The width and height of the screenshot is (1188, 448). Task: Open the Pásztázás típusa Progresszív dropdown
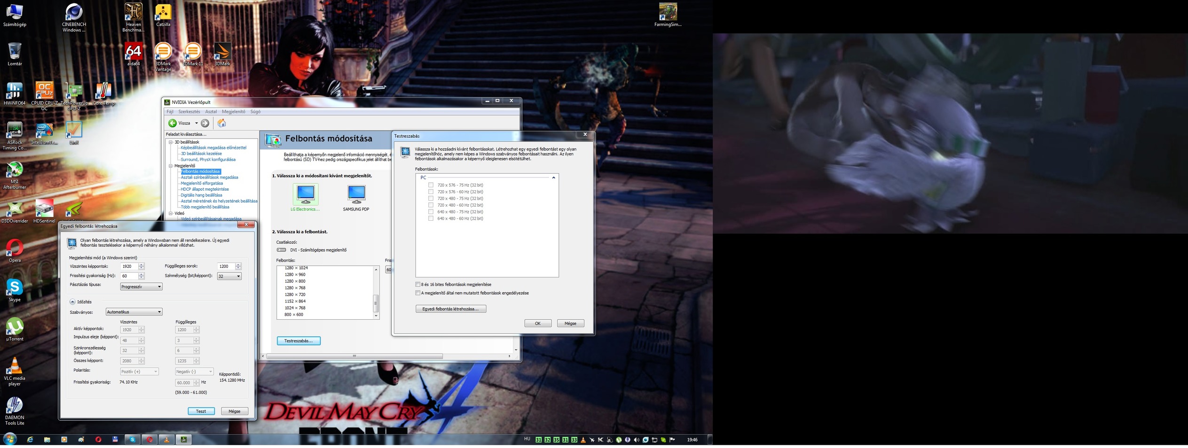(x=141, y=286)
